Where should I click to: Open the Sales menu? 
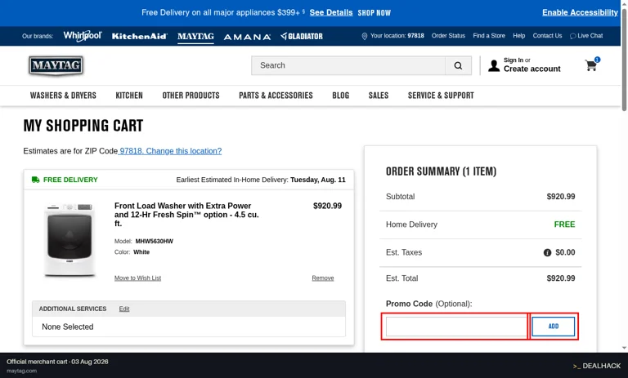379,96
